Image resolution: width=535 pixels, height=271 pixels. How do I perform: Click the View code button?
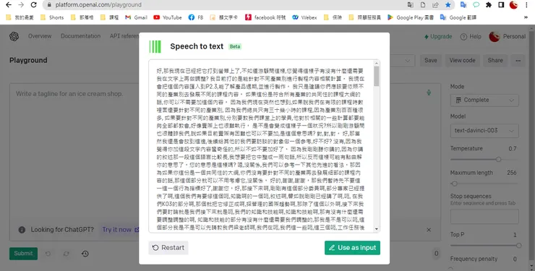click(462, 60)
